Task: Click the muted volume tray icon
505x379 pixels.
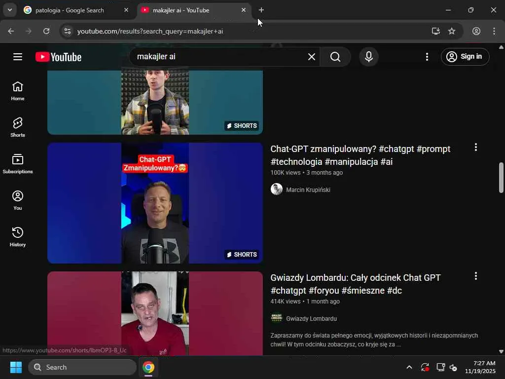Action: tap(454, 367)
